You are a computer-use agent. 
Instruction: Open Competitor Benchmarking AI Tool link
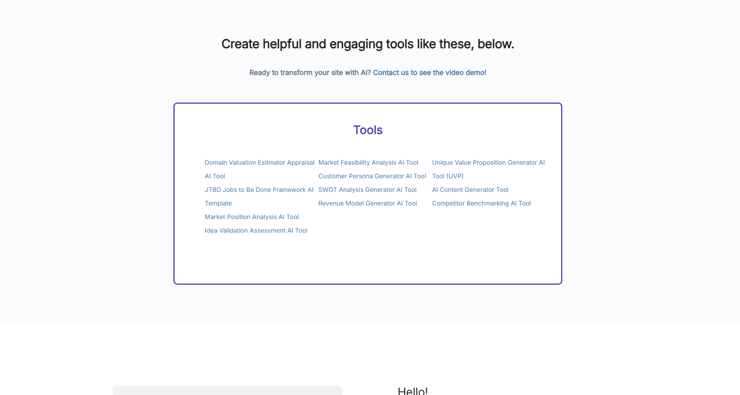(x=481, y=204)
